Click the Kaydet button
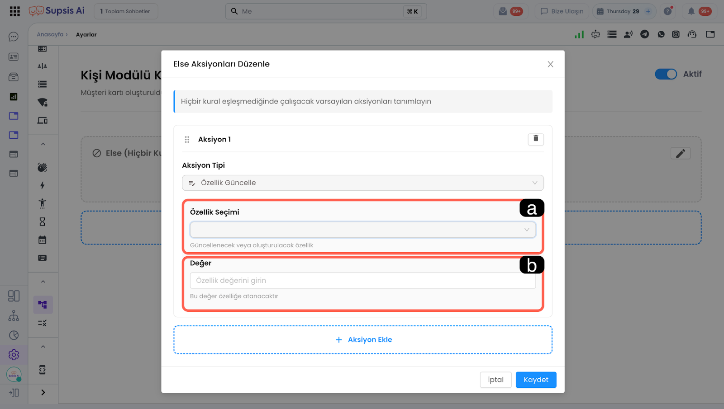The width and height of the screenshot is (724, 409). [536, 380]
